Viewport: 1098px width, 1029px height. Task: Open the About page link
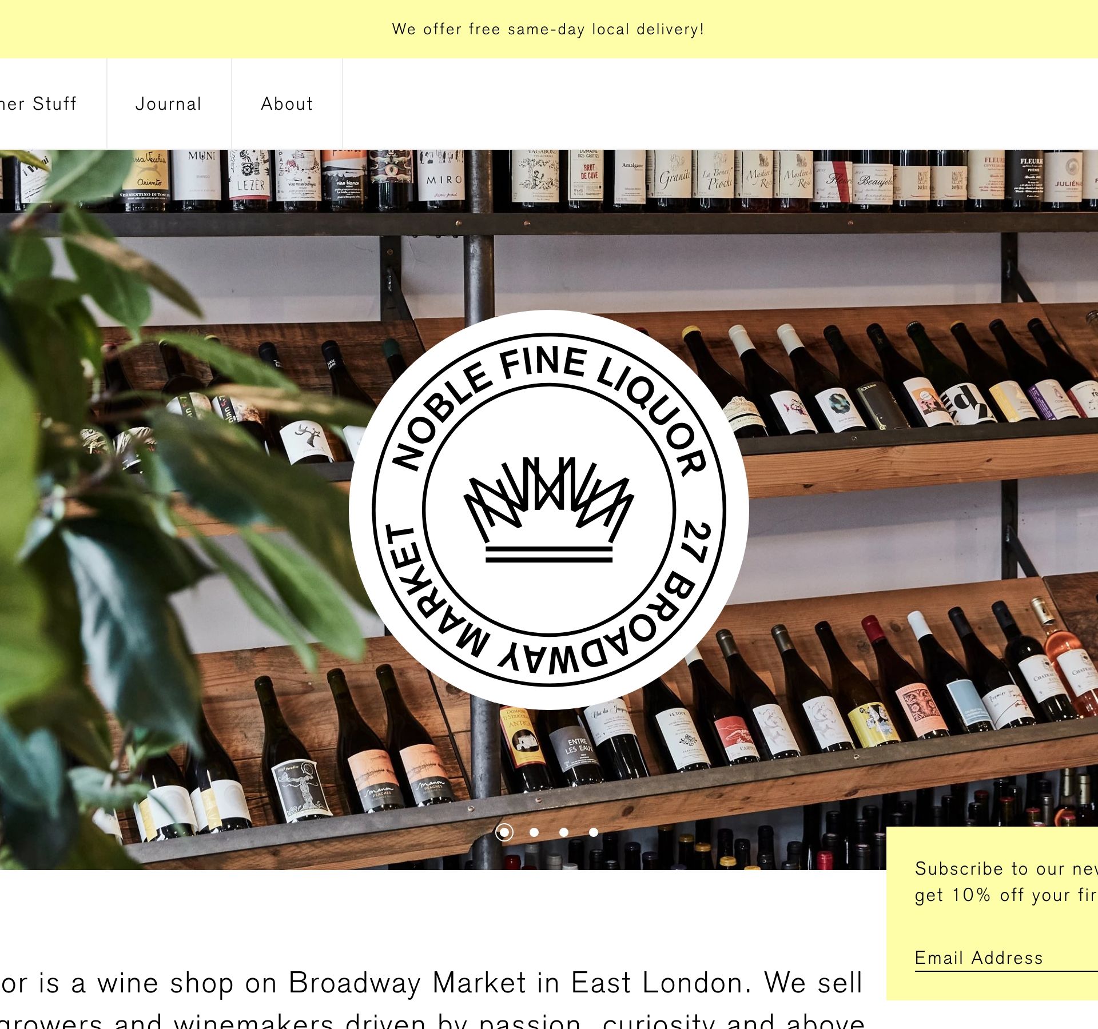[x=287, y=103]
